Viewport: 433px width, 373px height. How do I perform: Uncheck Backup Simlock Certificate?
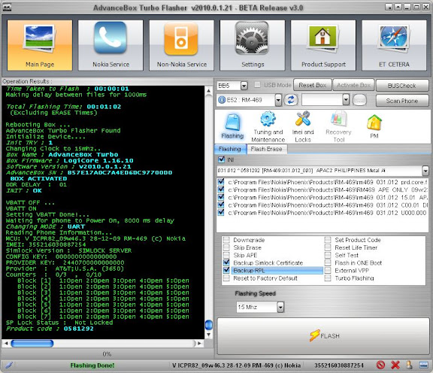(x=226, y=262)
